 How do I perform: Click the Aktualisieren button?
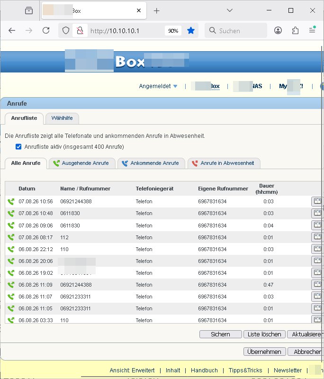point(306,334)
